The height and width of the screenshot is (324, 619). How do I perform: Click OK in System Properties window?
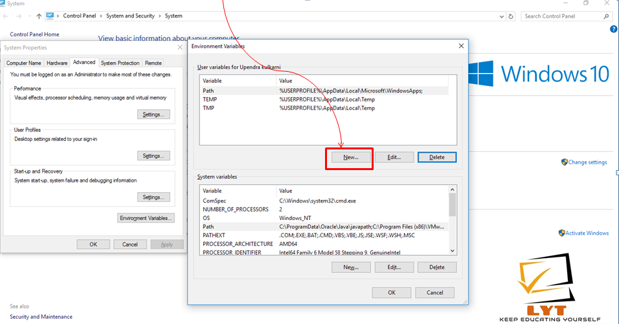click(93, 244)
